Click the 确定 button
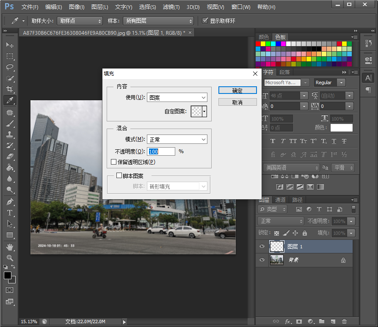378x327 pixels. pyautogui.click(x=237, y=91)
